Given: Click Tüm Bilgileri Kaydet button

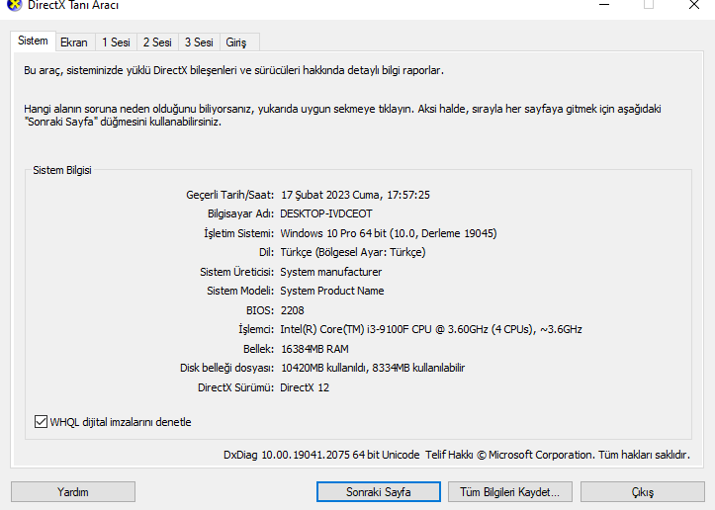Looking at the screenshot, I should [x=510, y=492].
